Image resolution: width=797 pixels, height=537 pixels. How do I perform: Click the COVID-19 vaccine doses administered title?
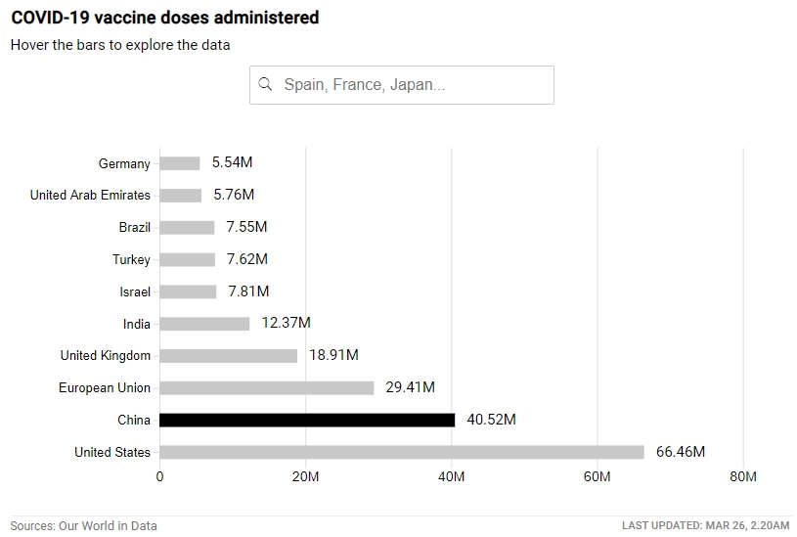pos(165,18)
